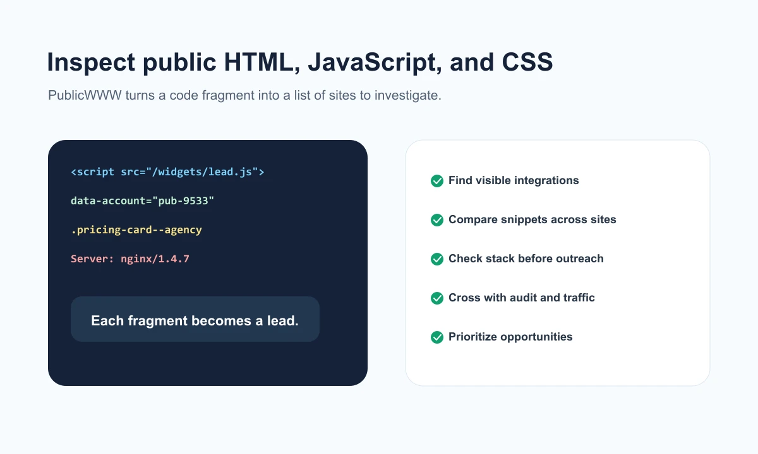Select the Server: nginx/1.4.7 line
Screen dimensions: 758x454
(130, 259)
